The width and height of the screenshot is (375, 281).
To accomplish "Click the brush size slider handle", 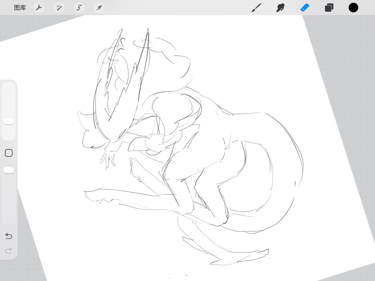I will 9,121.
